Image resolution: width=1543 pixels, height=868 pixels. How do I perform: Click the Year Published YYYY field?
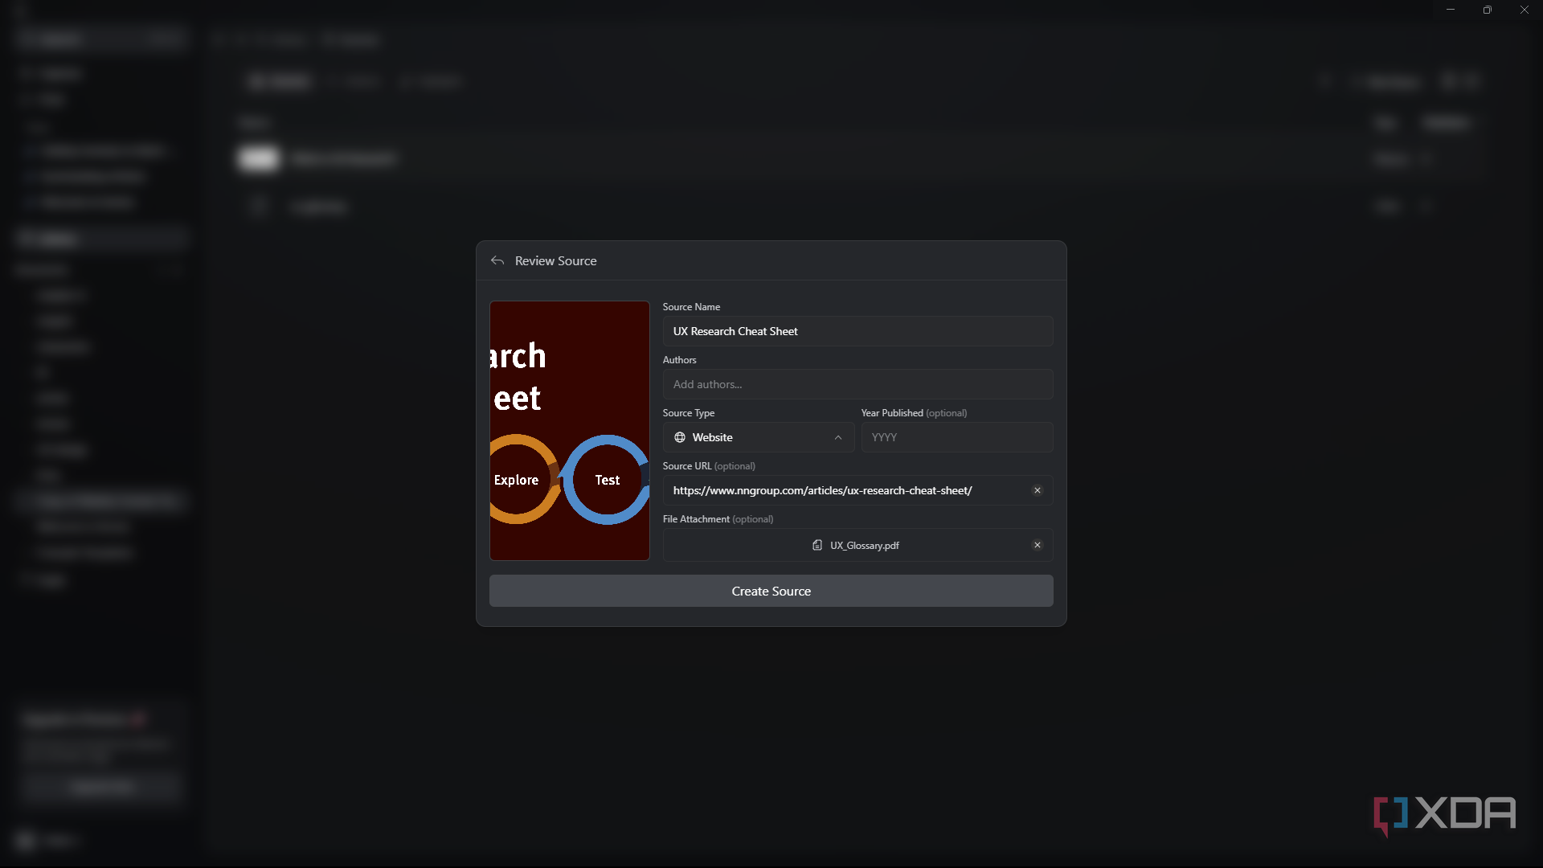tap(956, 437)
